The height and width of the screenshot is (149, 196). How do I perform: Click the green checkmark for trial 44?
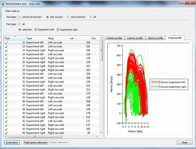tap(6, 133)
